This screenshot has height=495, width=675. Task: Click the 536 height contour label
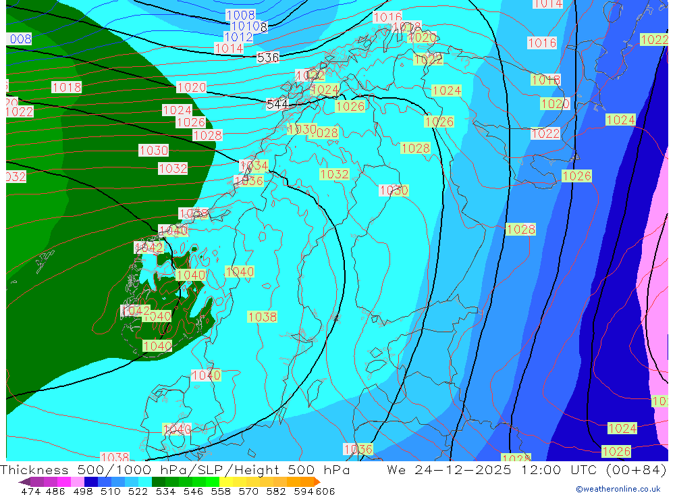coord(267,57)
